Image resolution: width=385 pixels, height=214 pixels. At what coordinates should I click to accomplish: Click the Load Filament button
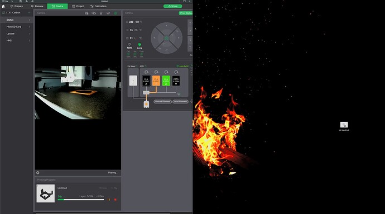pos(180,102)
